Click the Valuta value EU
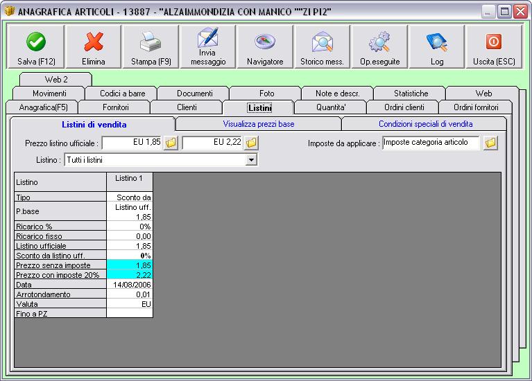Screen dimensions: 532x381 [129, 303]
